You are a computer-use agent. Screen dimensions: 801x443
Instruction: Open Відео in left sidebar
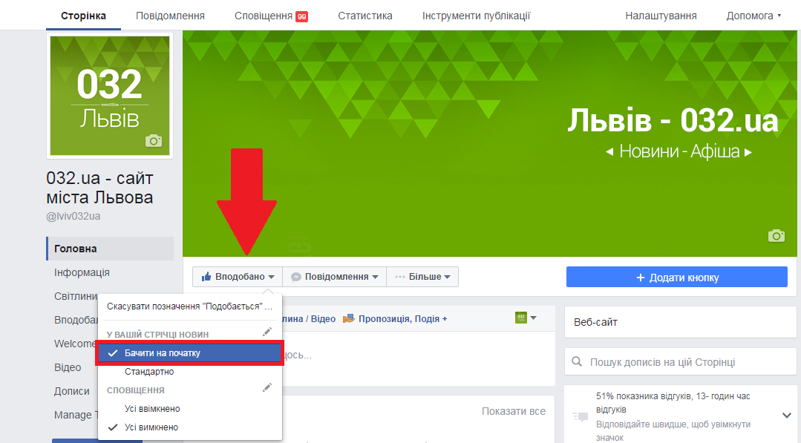pos(68,367)
